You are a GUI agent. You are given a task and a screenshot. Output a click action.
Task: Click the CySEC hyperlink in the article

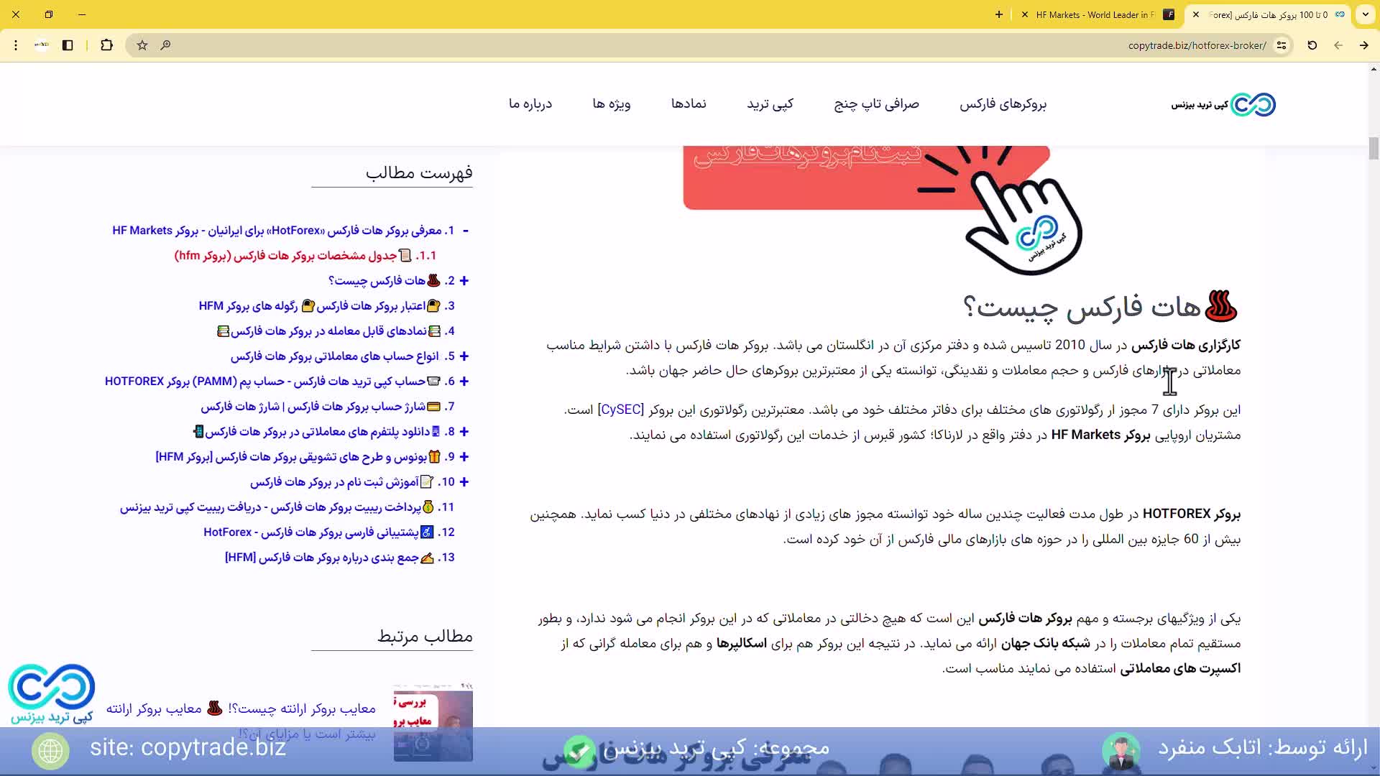click(621, 410)
